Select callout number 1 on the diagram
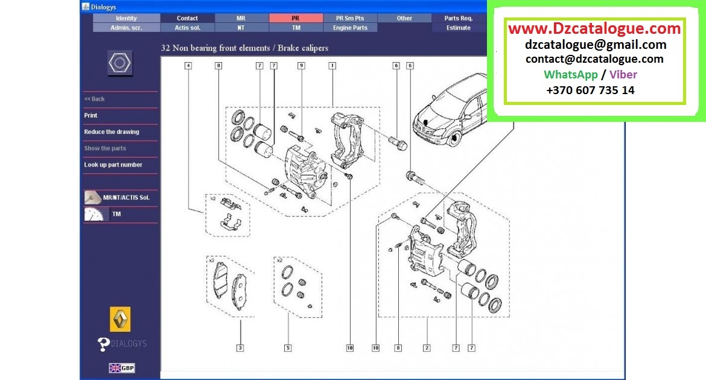This screenshot has width=706, height=380. [332, 66]
